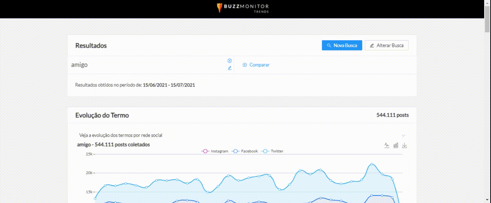Collapse the social network evolution section
491x203 pixels.
(403, 135)
